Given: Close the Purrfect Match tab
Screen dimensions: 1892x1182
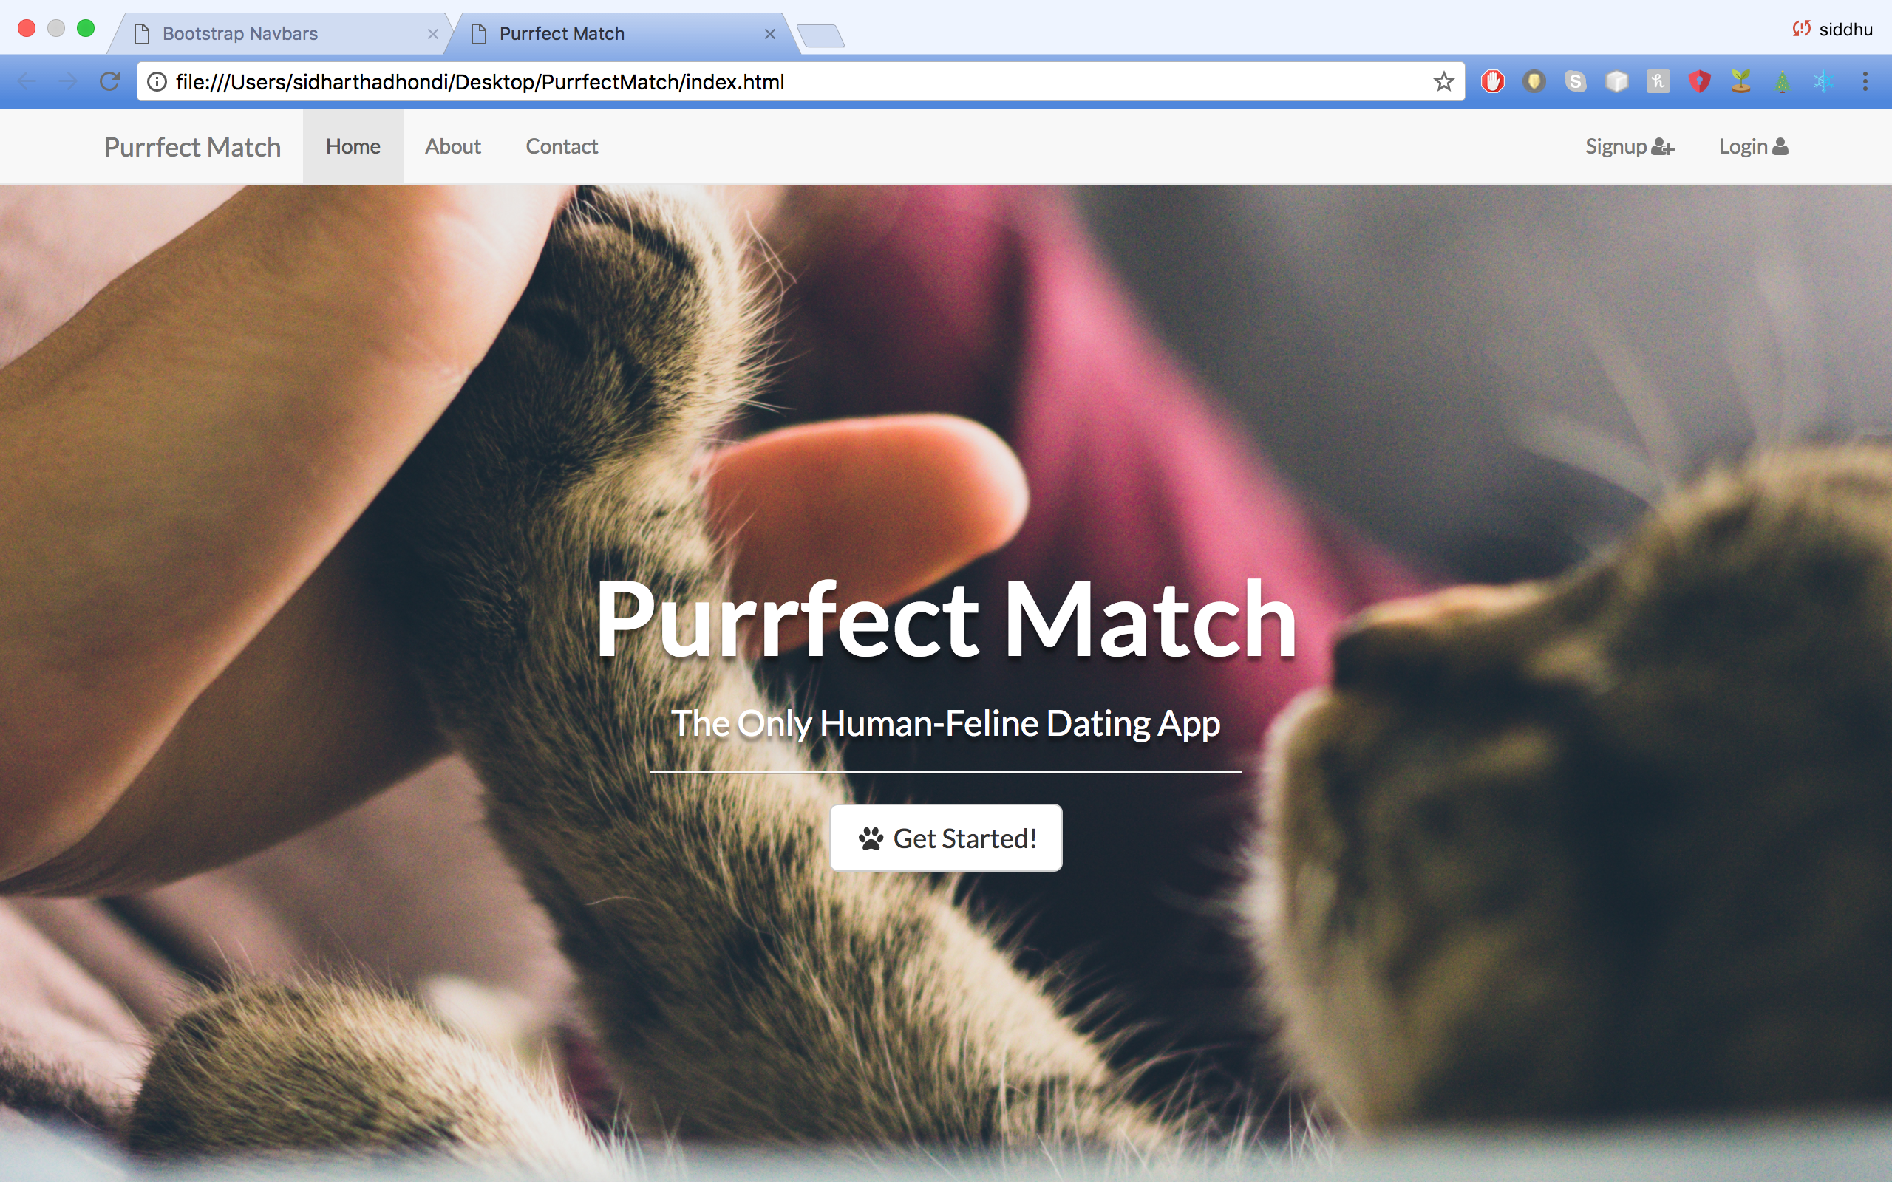Looking at the screenshot, I should tap(770, 34).
